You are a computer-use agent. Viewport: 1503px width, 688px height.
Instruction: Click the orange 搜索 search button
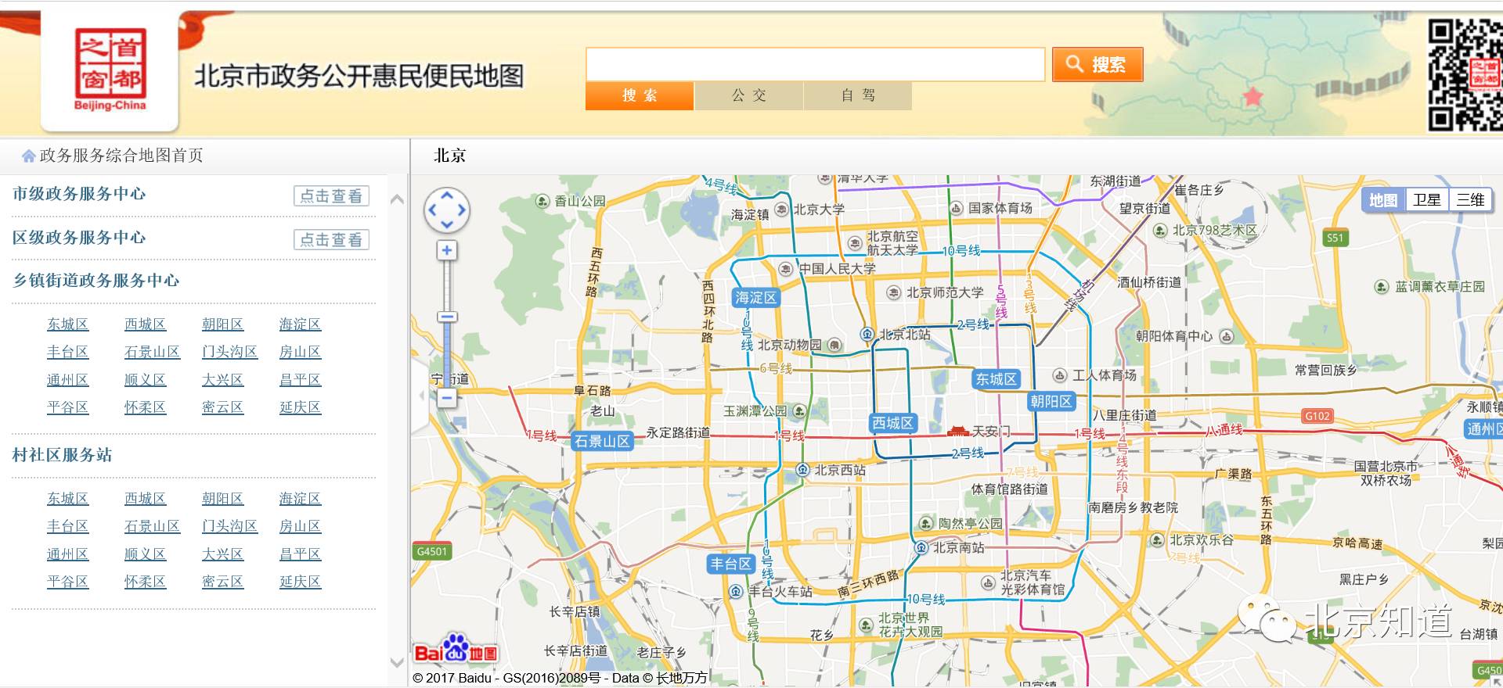[1097, 64]
